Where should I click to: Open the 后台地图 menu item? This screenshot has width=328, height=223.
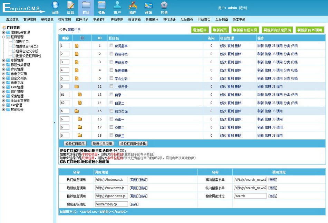tap(222, 20)
